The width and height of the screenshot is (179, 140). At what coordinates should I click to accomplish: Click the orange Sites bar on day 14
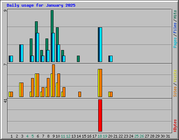coord(80,94)
